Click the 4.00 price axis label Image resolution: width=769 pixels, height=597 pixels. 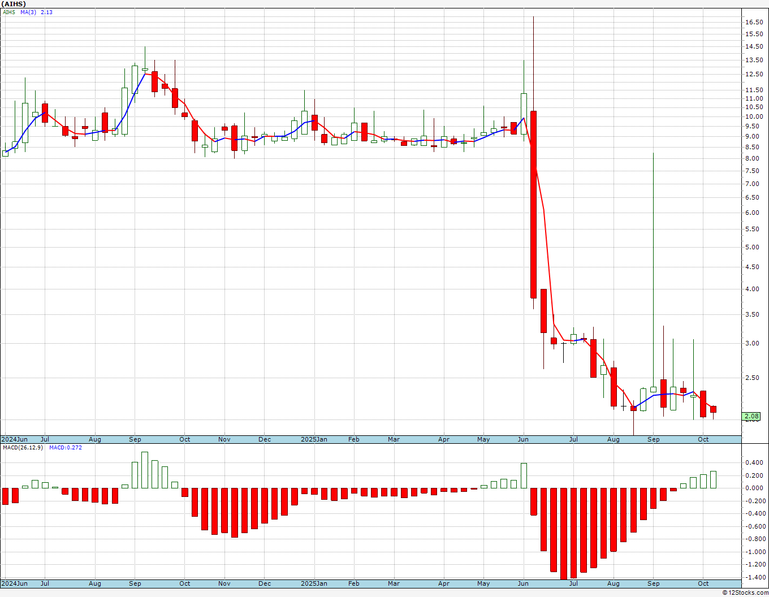point(752,289)
